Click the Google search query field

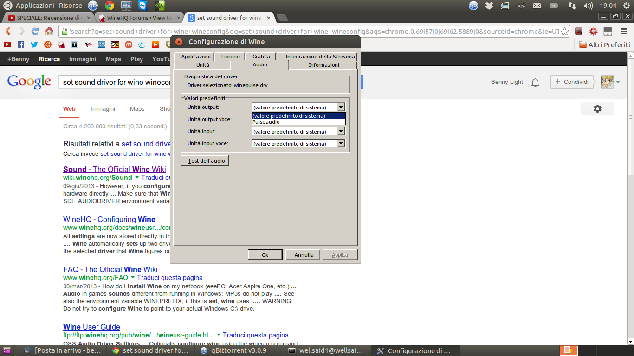(114, 83)
